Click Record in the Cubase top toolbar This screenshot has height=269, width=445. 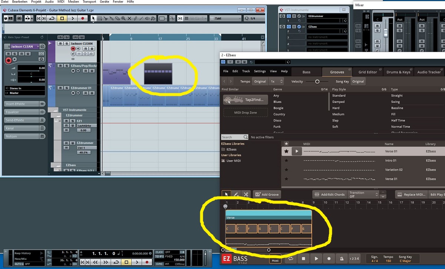point(83,18)
